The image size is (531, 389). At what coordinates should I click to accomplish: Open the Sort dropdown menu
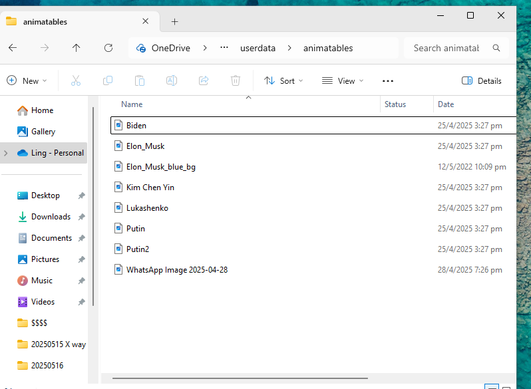click(x=283, y=81)
